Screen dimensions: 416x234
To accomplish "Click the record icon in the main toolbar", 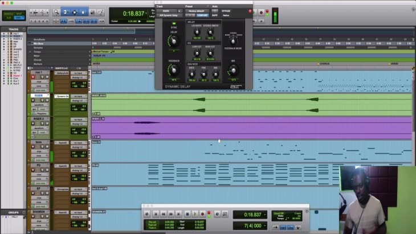I will [261, 12].
